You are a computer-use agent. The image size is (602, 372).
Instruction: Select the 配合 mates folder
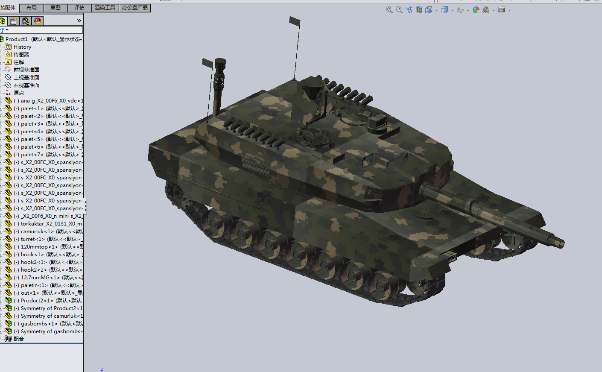pos(15,339)
